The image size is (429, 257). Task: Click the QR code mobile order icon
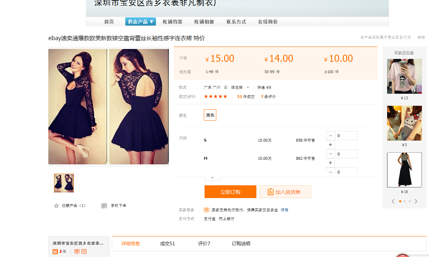(x=104, y=206)
